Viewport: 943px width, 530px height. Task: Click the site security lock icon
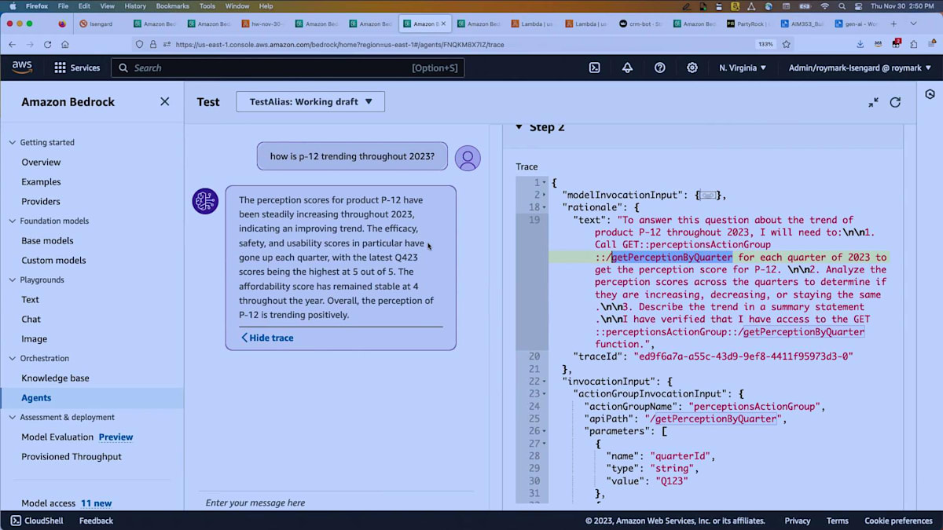(x=152, y=45)
